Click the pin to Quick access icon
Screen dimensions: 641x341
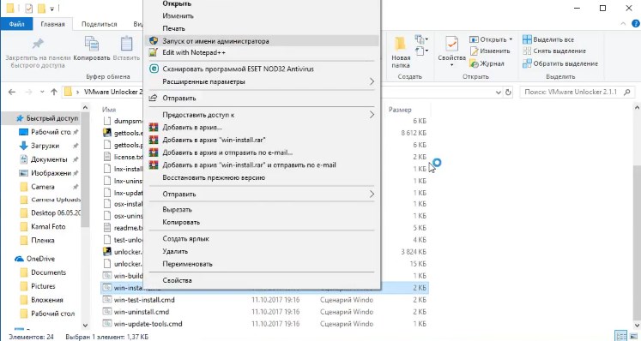(x=38, y=44)
